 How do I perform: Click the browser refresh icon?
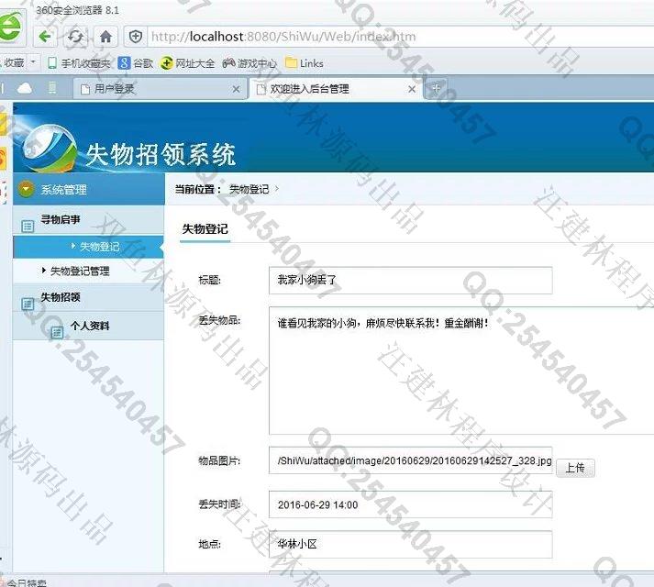pyautogui.click(x=75, y=37)
